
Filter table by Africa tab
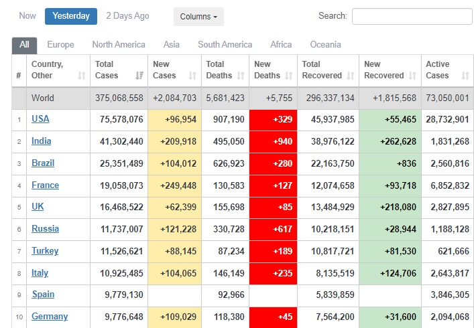point(281,45)
